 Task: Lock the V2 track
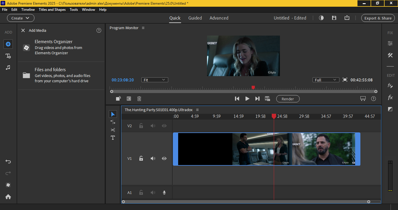pos(141,126)
